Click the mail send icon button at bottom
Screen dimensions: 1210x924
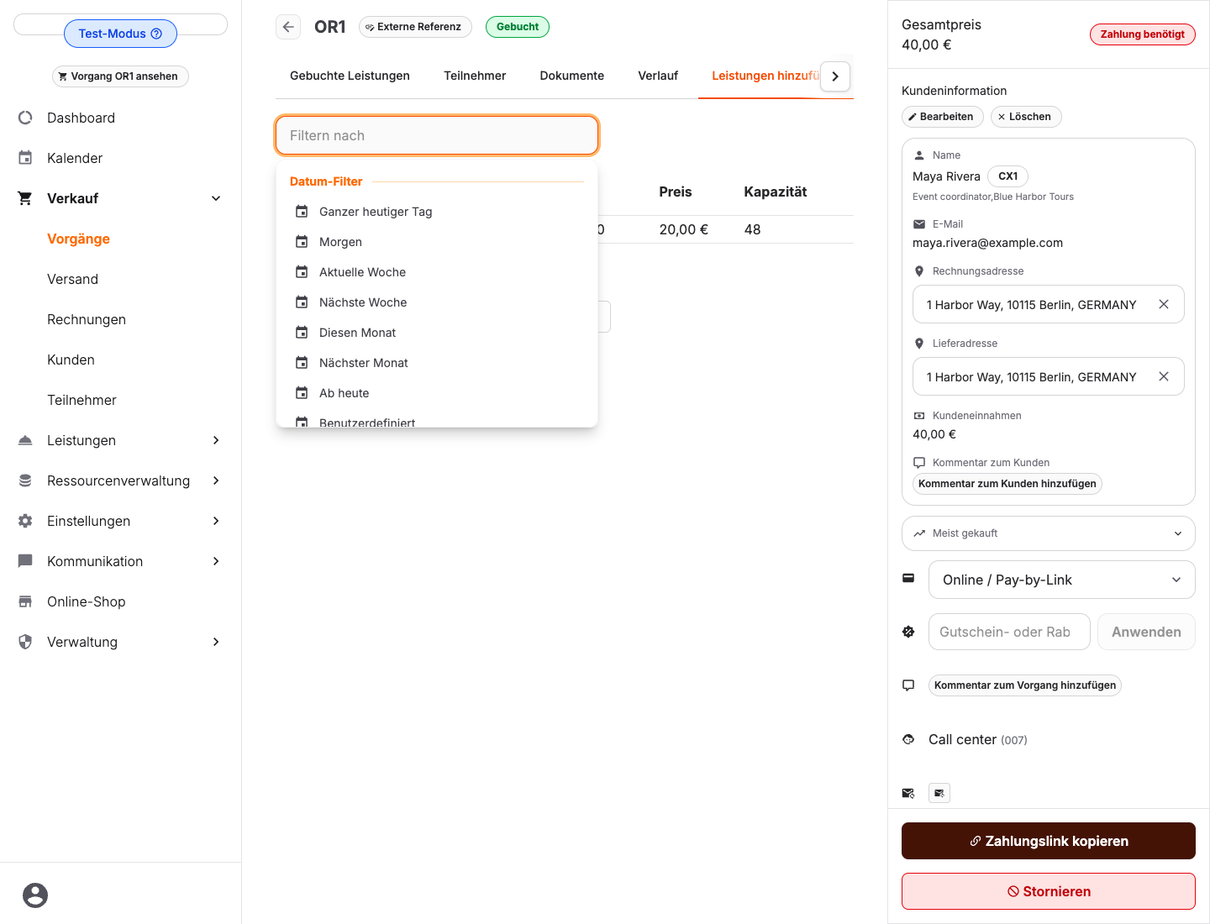(x=939, y=793)
